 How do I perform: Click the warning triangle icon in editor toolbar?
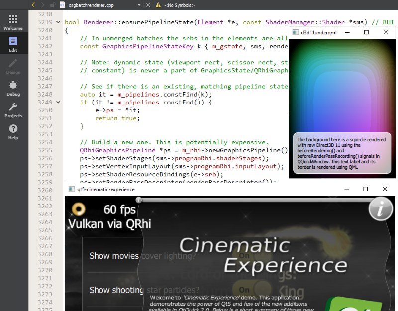click(158, 5)
